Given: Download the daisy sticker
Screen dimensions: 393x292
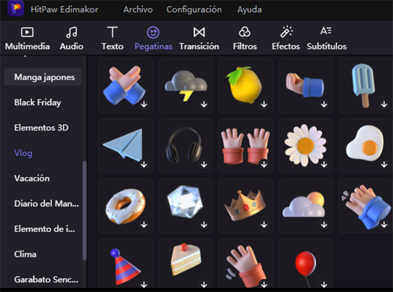Looking at the screenshot, I should coord(324,165).
